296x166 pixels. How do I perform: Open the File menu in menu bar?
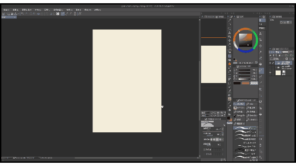(x=6, y=10)
